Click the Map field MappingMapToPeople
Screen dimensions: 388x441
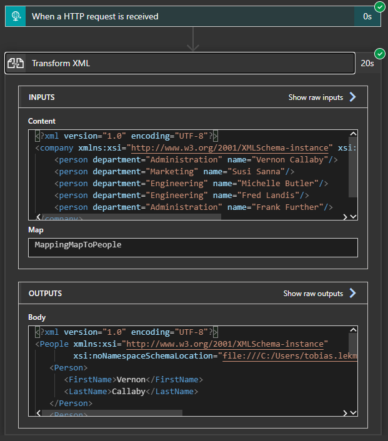click(193, 247)
